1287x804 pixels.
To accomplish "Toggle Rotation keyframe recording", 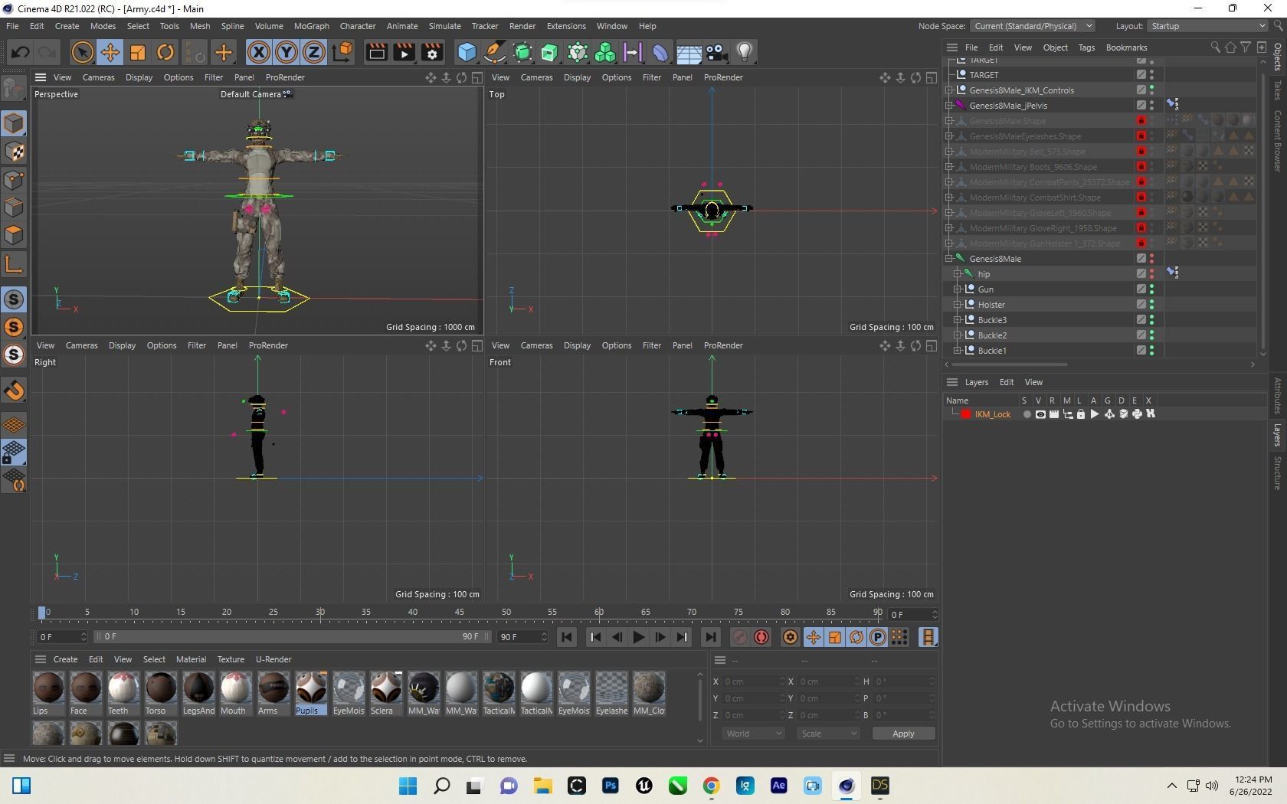I will click(x=856, y=637).
